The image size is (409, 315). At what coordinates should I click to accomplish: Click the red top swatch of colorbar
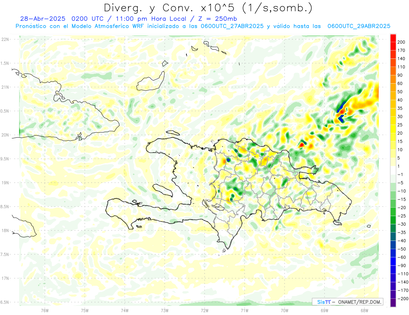coord(393,38)
